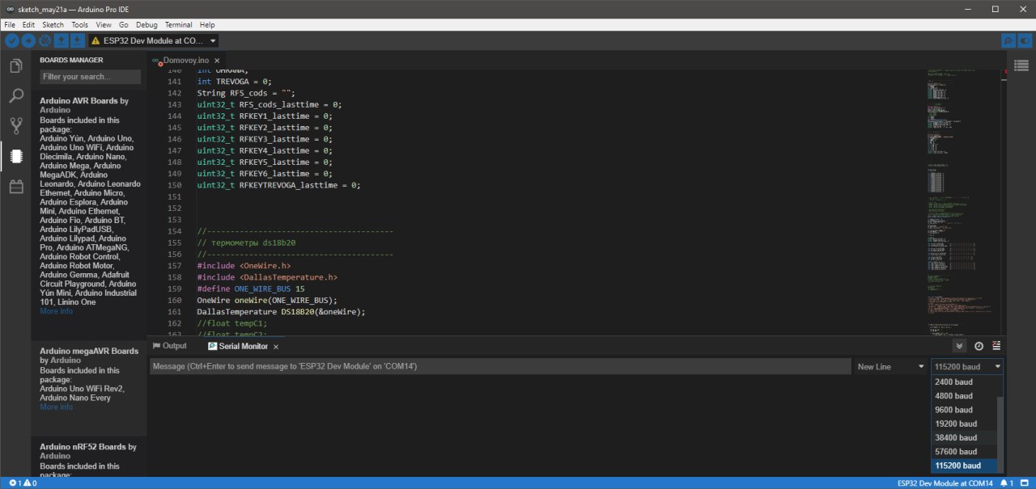Click the Verify sketch checkmark icon

pyautogui.click(x=12, y=40)
